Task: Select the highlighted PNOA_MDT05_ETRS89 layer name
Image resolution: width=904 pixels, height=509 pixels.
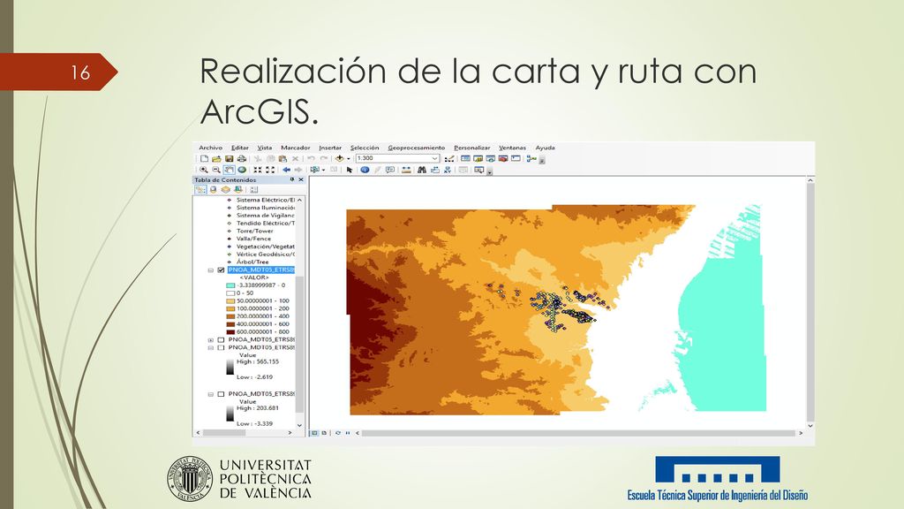Action: 261,270
